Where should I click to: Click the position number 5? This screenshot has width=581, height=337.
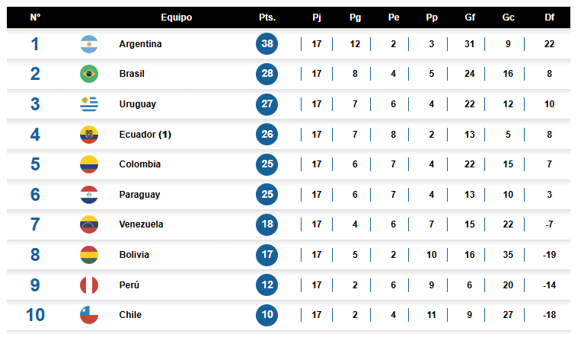34,164
